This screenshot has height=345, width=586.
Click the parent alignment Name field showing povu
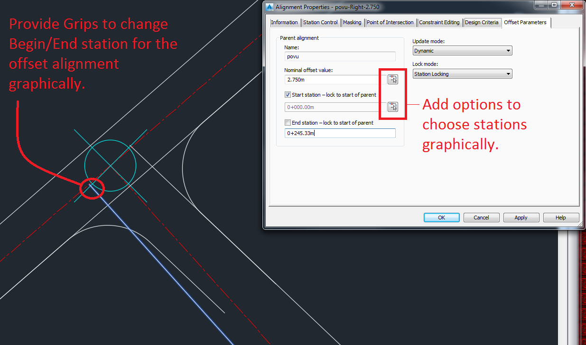tap(340, 56)
